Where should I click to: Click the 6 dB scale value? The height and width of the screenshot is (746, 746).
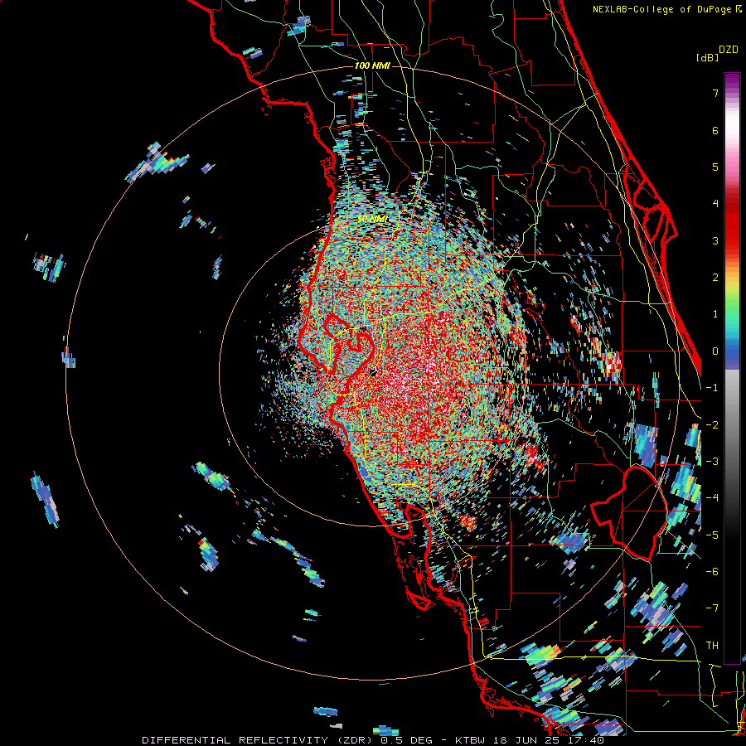coord(715,130)
